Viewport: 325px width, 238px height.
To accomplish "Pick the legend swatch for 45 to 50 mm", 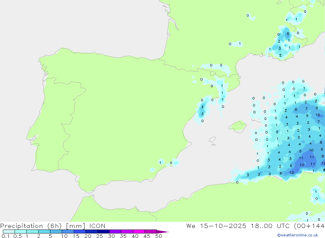I will click(151, 232).
